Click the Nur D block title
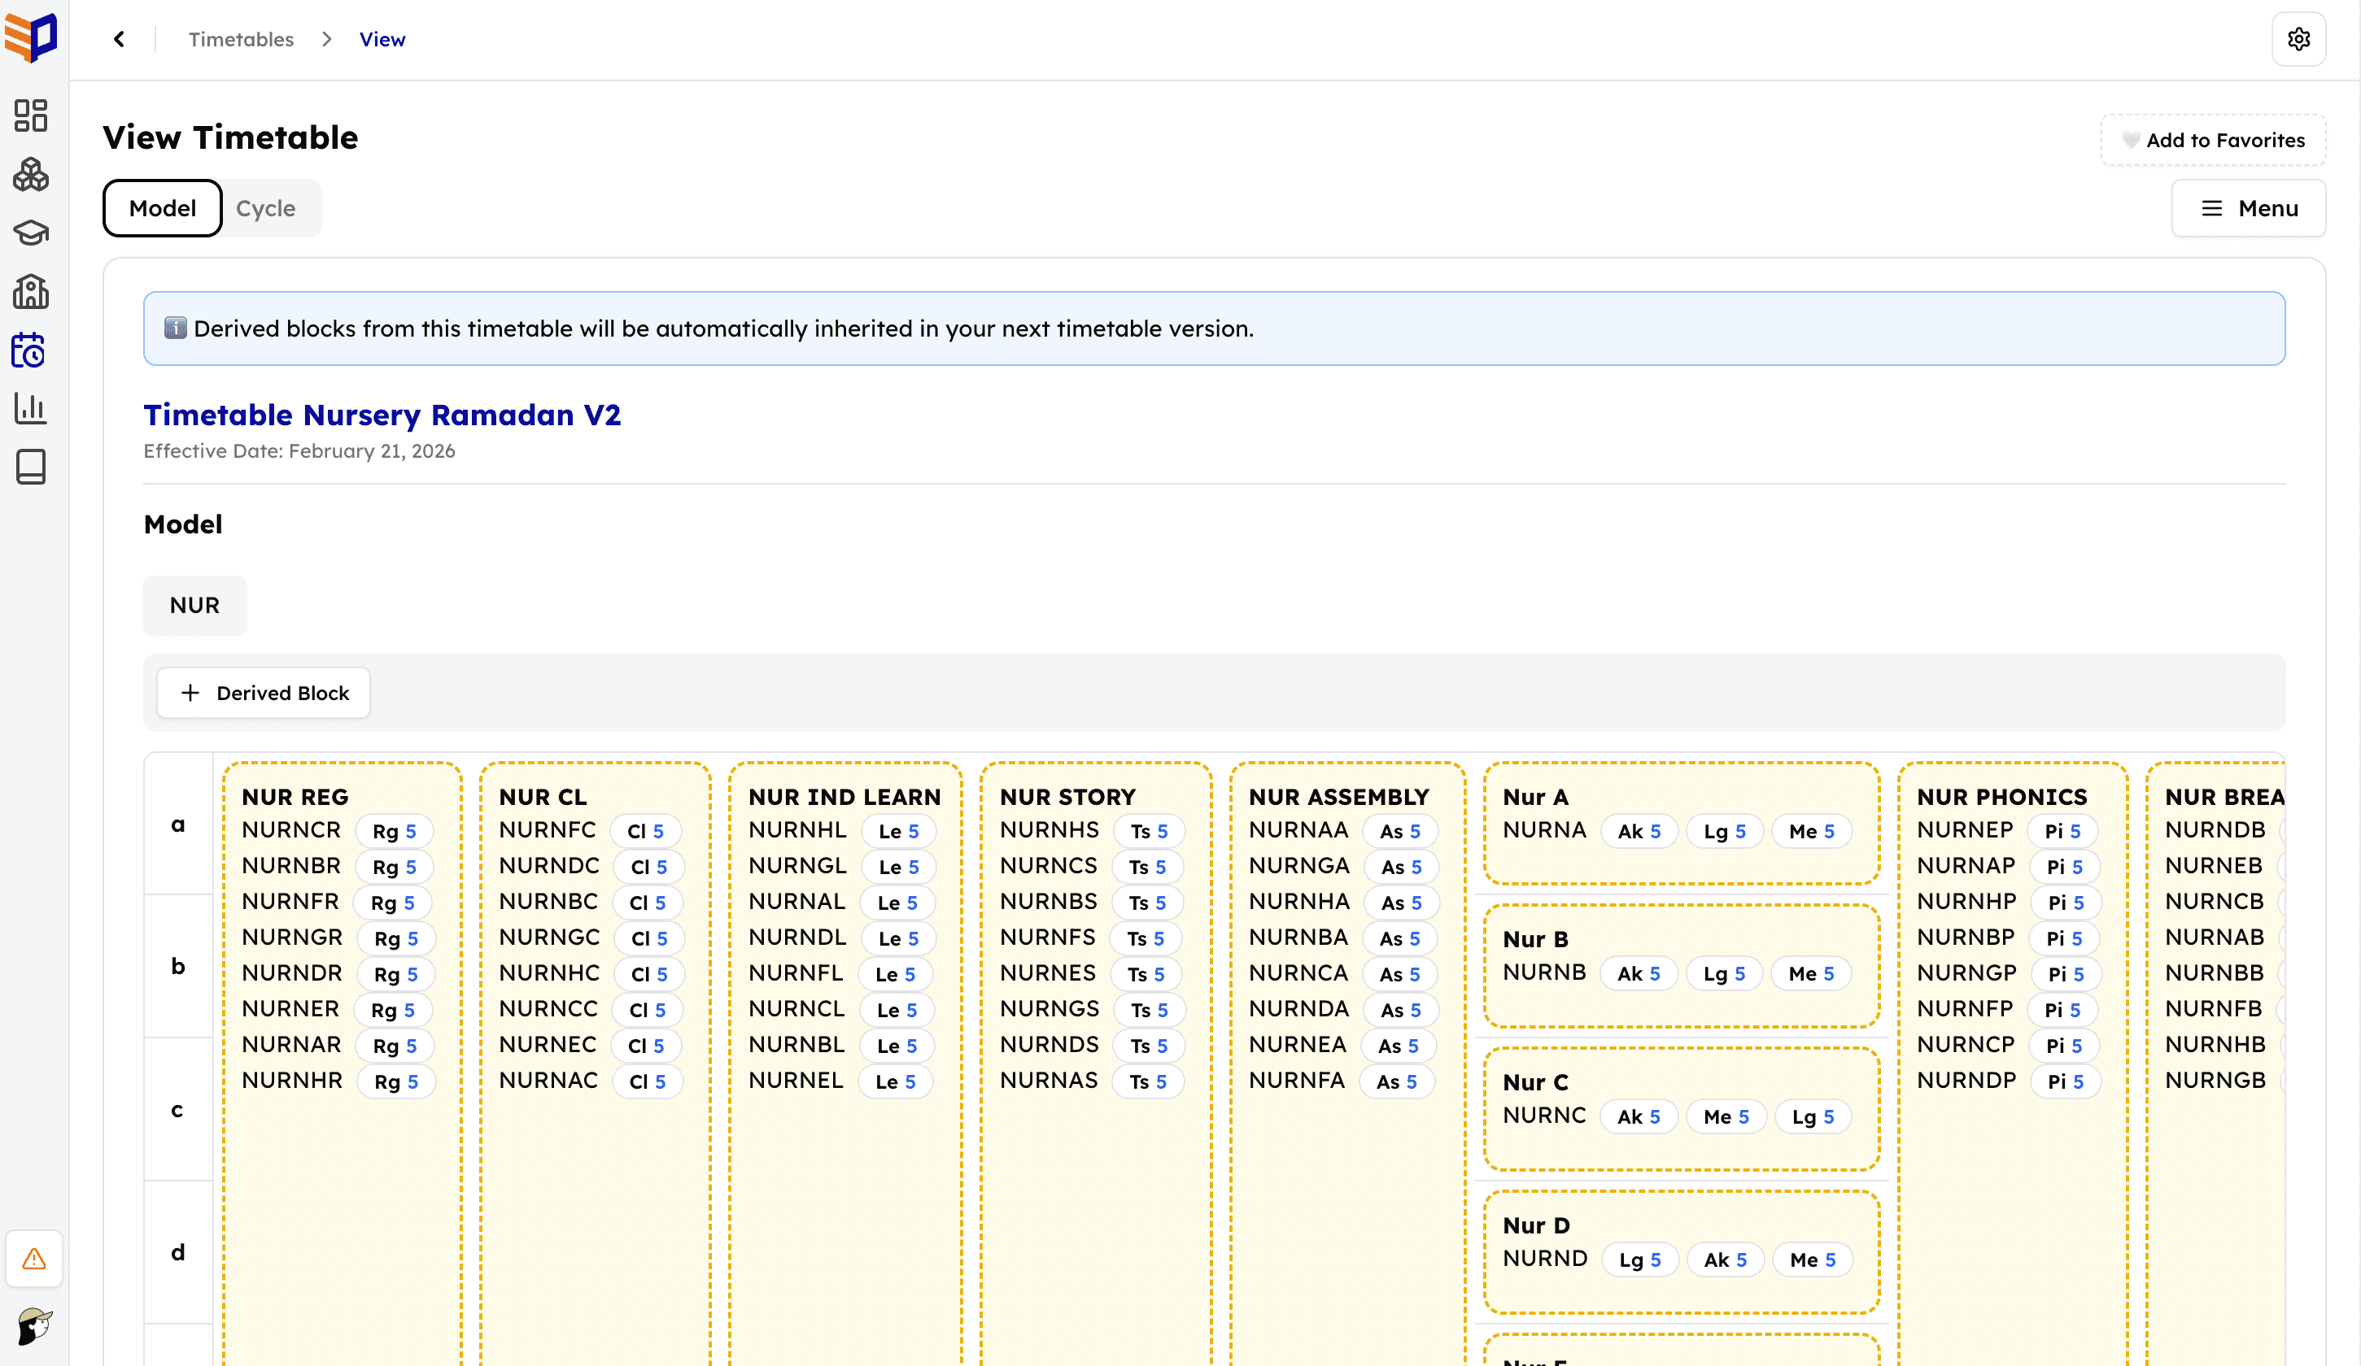Image resolution: width=2361 pixels, height=1366 pixels. click(1537, 1225)
